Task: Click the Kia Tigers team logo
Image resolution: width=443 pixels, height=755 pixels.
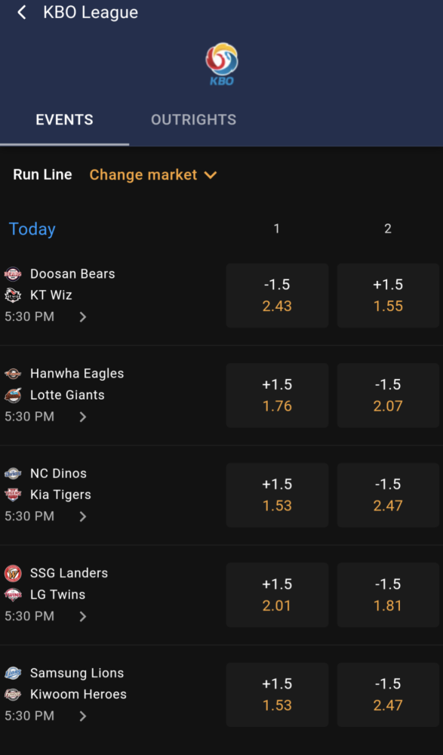Action: 13,495
